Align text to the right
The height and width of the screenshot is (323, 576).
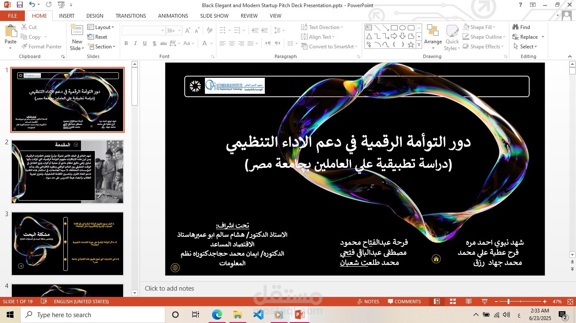[x=241, y=43]
